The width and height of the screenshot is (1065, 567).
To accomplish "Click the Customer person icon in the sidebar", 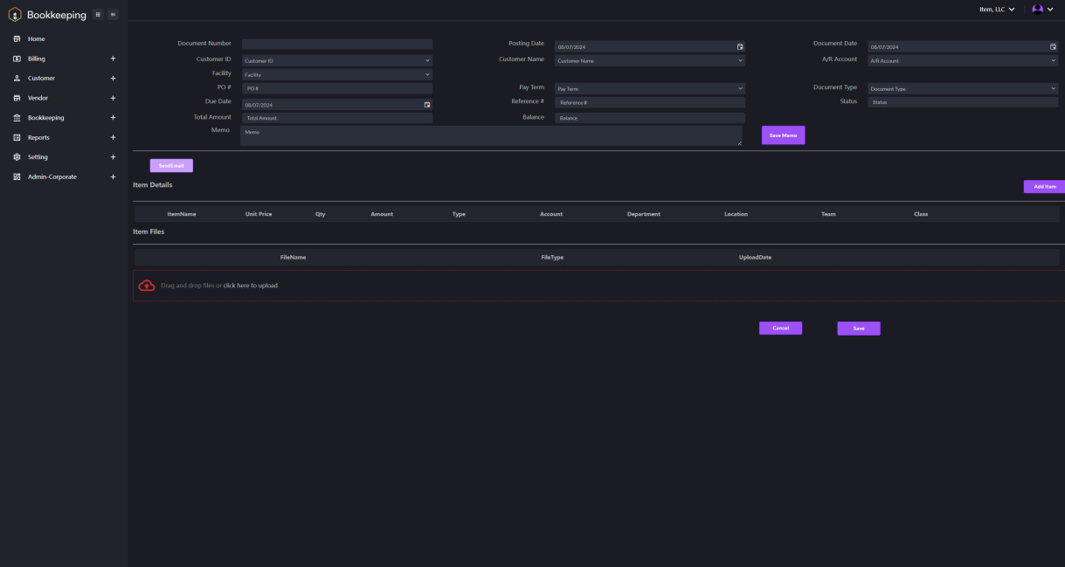I will click(x=17, y=78).
